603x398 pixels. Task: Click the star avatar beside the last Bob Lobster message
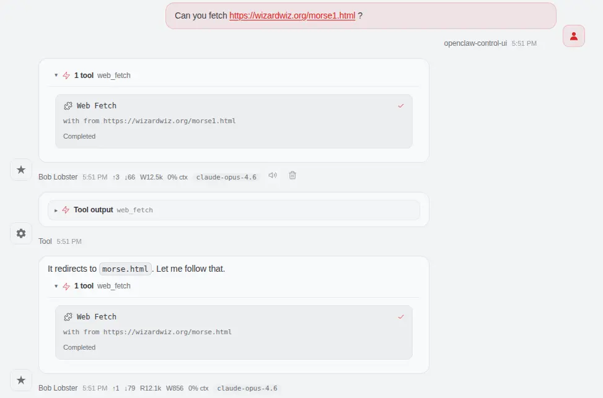[21, 380]
